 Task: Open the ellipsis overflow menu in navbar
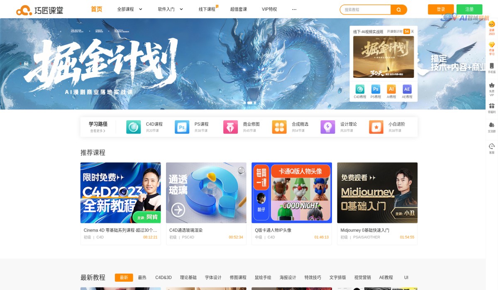[294, 9]
